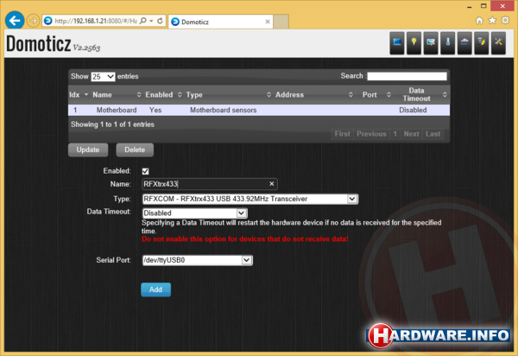Select page 1 in pagination
This screenshot has width=518, height=356.
pos(395,134)
